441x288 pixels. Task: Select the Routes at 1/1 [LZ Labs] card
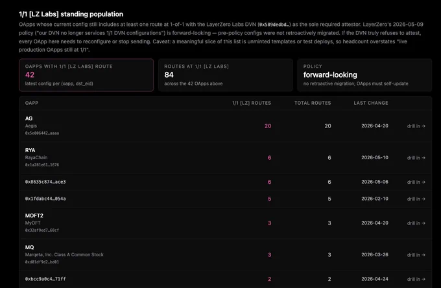225,75
